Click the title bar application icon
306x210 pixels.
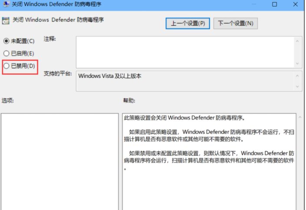[x=6, y=4]
